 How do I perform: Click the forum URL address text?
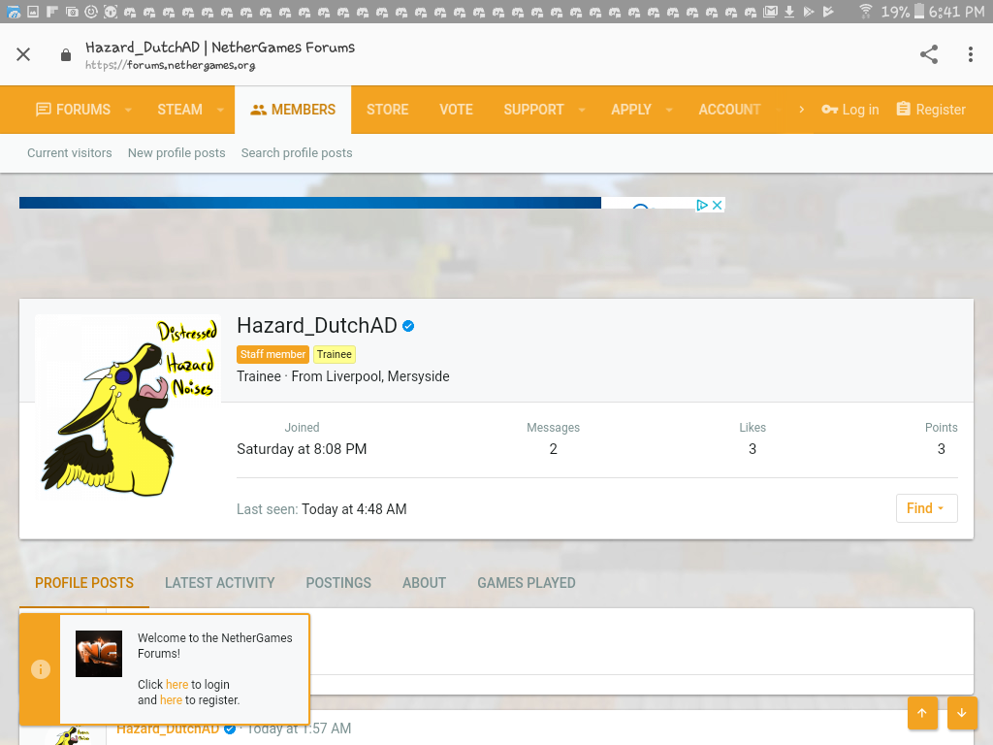point(171,65)
